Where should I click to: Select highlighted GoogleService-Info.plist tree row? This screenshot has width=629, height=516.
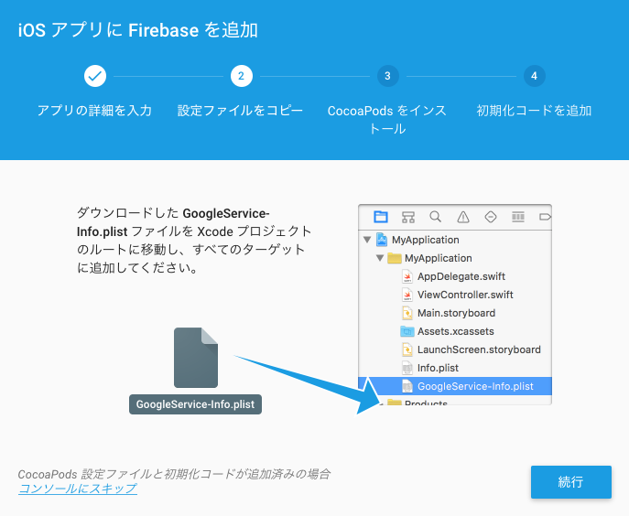coord(455,386)
